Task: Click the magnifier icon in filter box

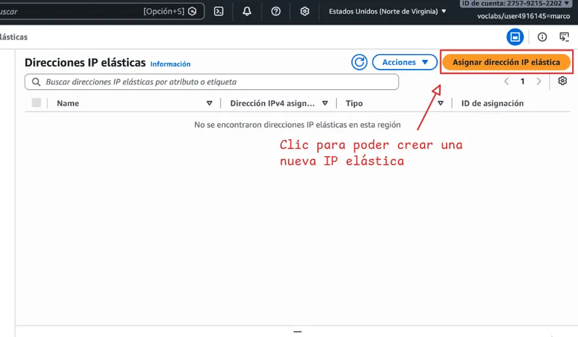Action: (x=36, y=82)
